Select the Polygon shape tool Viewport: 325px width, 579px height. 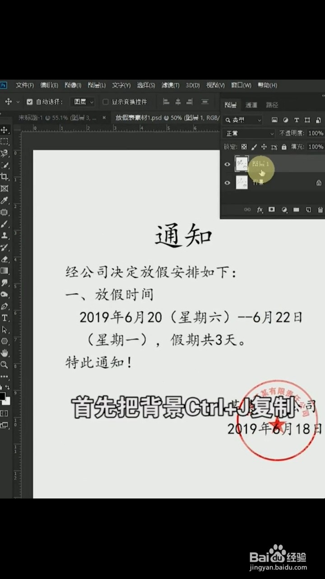(x=5, y=342)
